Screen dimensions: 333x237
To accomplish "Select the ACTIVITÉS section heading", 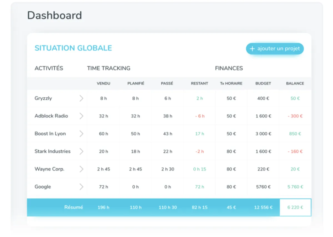I will pyautogui.click(x=49, y=68).
